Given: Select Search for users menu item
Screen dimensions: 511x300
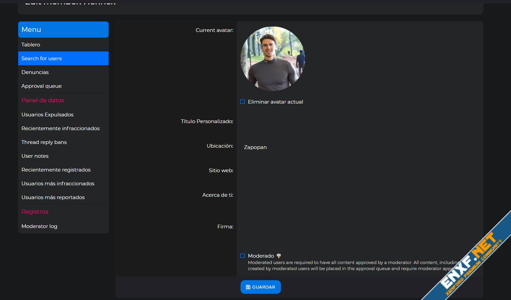Looking at the screenshot, I should click(x=63, y=58).
